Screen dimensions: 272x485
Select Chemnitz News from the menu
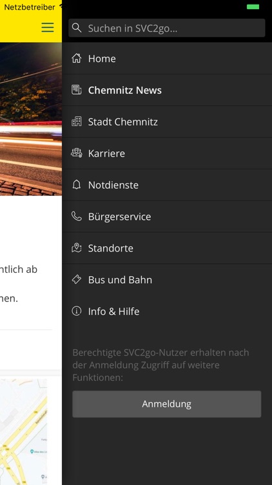pos(167,90)
